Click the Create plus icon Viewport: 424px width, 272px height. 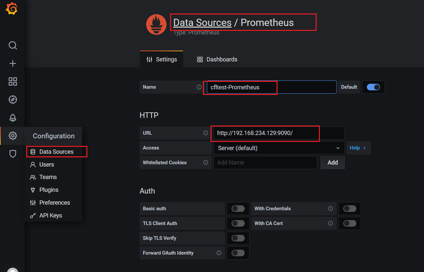coord(12,63)
